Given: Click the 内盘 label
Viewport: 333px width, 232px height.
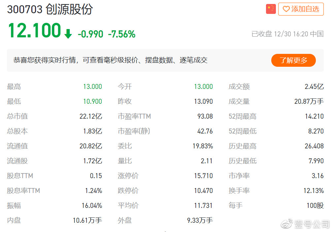Looking at the screenshot, I should click(14, 220).
